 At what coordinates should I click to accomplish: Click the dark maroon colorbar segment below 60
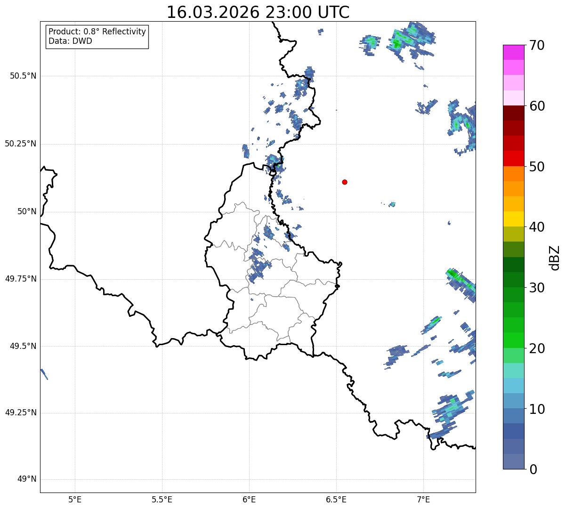(513, 113)
